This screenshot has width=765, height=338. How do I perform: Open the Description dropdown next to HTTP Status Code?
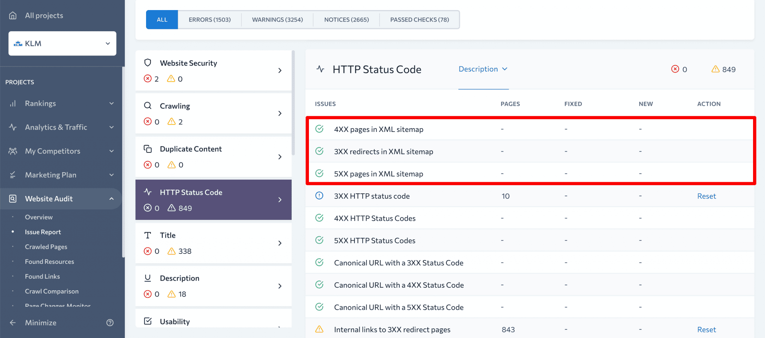click(x=483, y=69)
